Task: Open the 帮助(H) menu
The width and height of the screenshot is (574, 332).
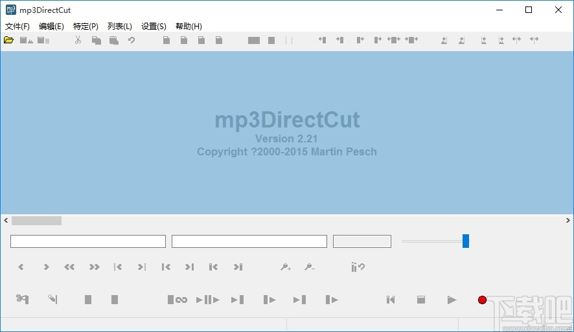Action: [189, 27]
